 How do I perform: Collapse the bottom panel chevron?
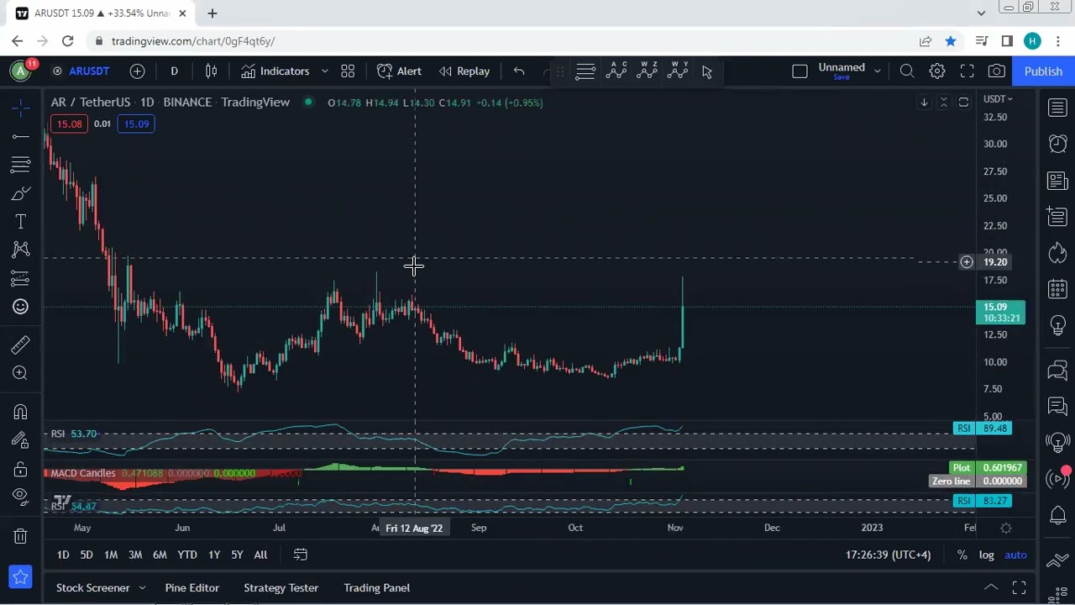click(991, 587)
